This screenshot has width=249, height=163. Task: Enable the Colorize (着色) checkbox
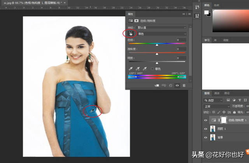pos(152,69)
